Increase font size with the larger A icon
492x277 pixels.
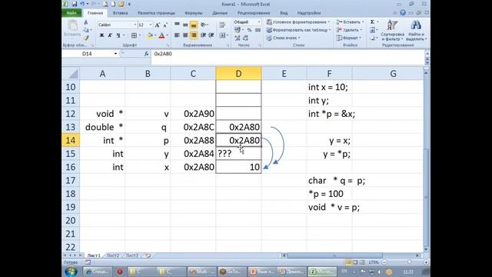(158, 25)
